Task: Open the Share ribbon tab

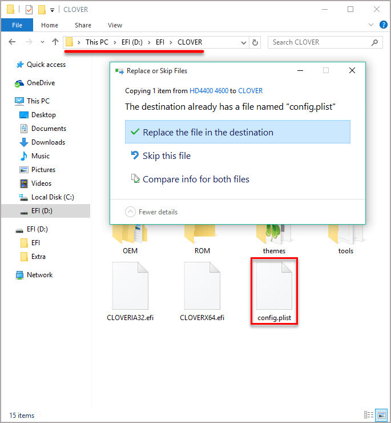Action: [x=83, y=25]
